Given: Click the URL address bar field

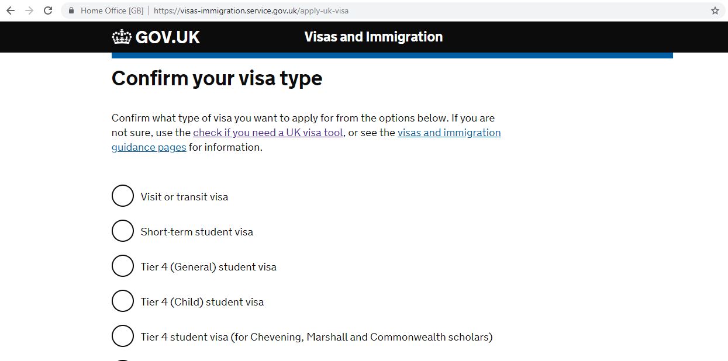Looking at the screenshot, I should click(x=386, y=11).
